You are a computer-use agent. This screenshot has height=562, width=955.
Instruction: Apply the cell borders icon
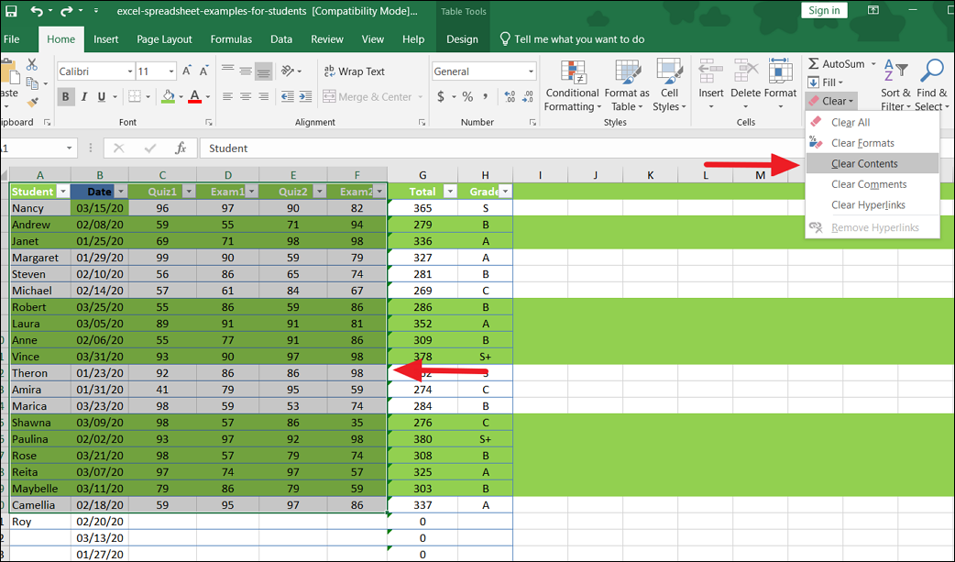[x=135, y=96]
